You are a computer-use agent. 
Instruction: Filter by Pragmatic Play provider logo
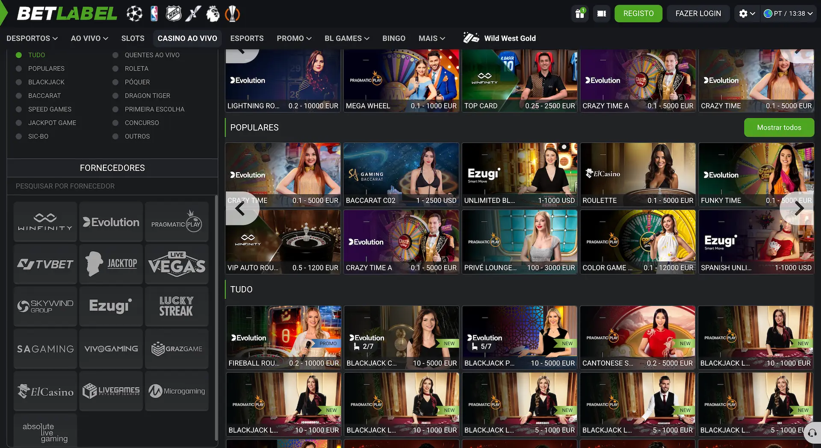pos(177,222)
